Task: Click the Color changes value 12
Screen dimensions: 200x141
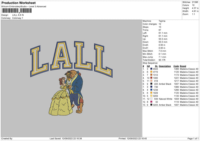Action: tap(160, 24)
